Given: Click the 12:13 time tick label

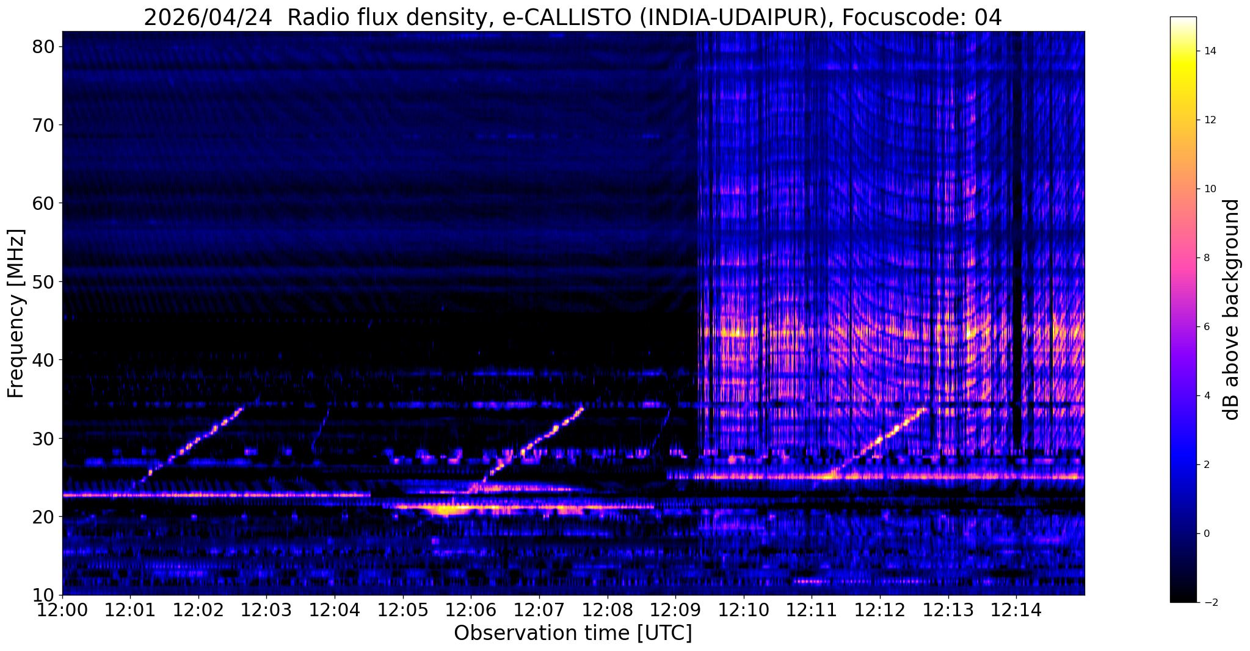Looking at the screenshot, I should (948, 610).
